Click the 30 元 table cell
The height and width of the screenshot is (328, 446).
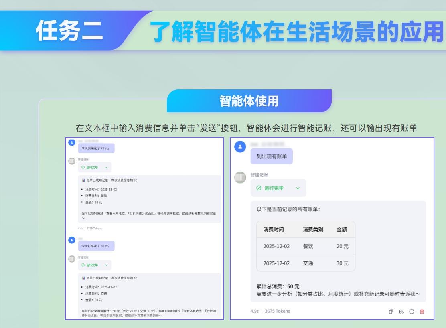click(x=342, y=263)
